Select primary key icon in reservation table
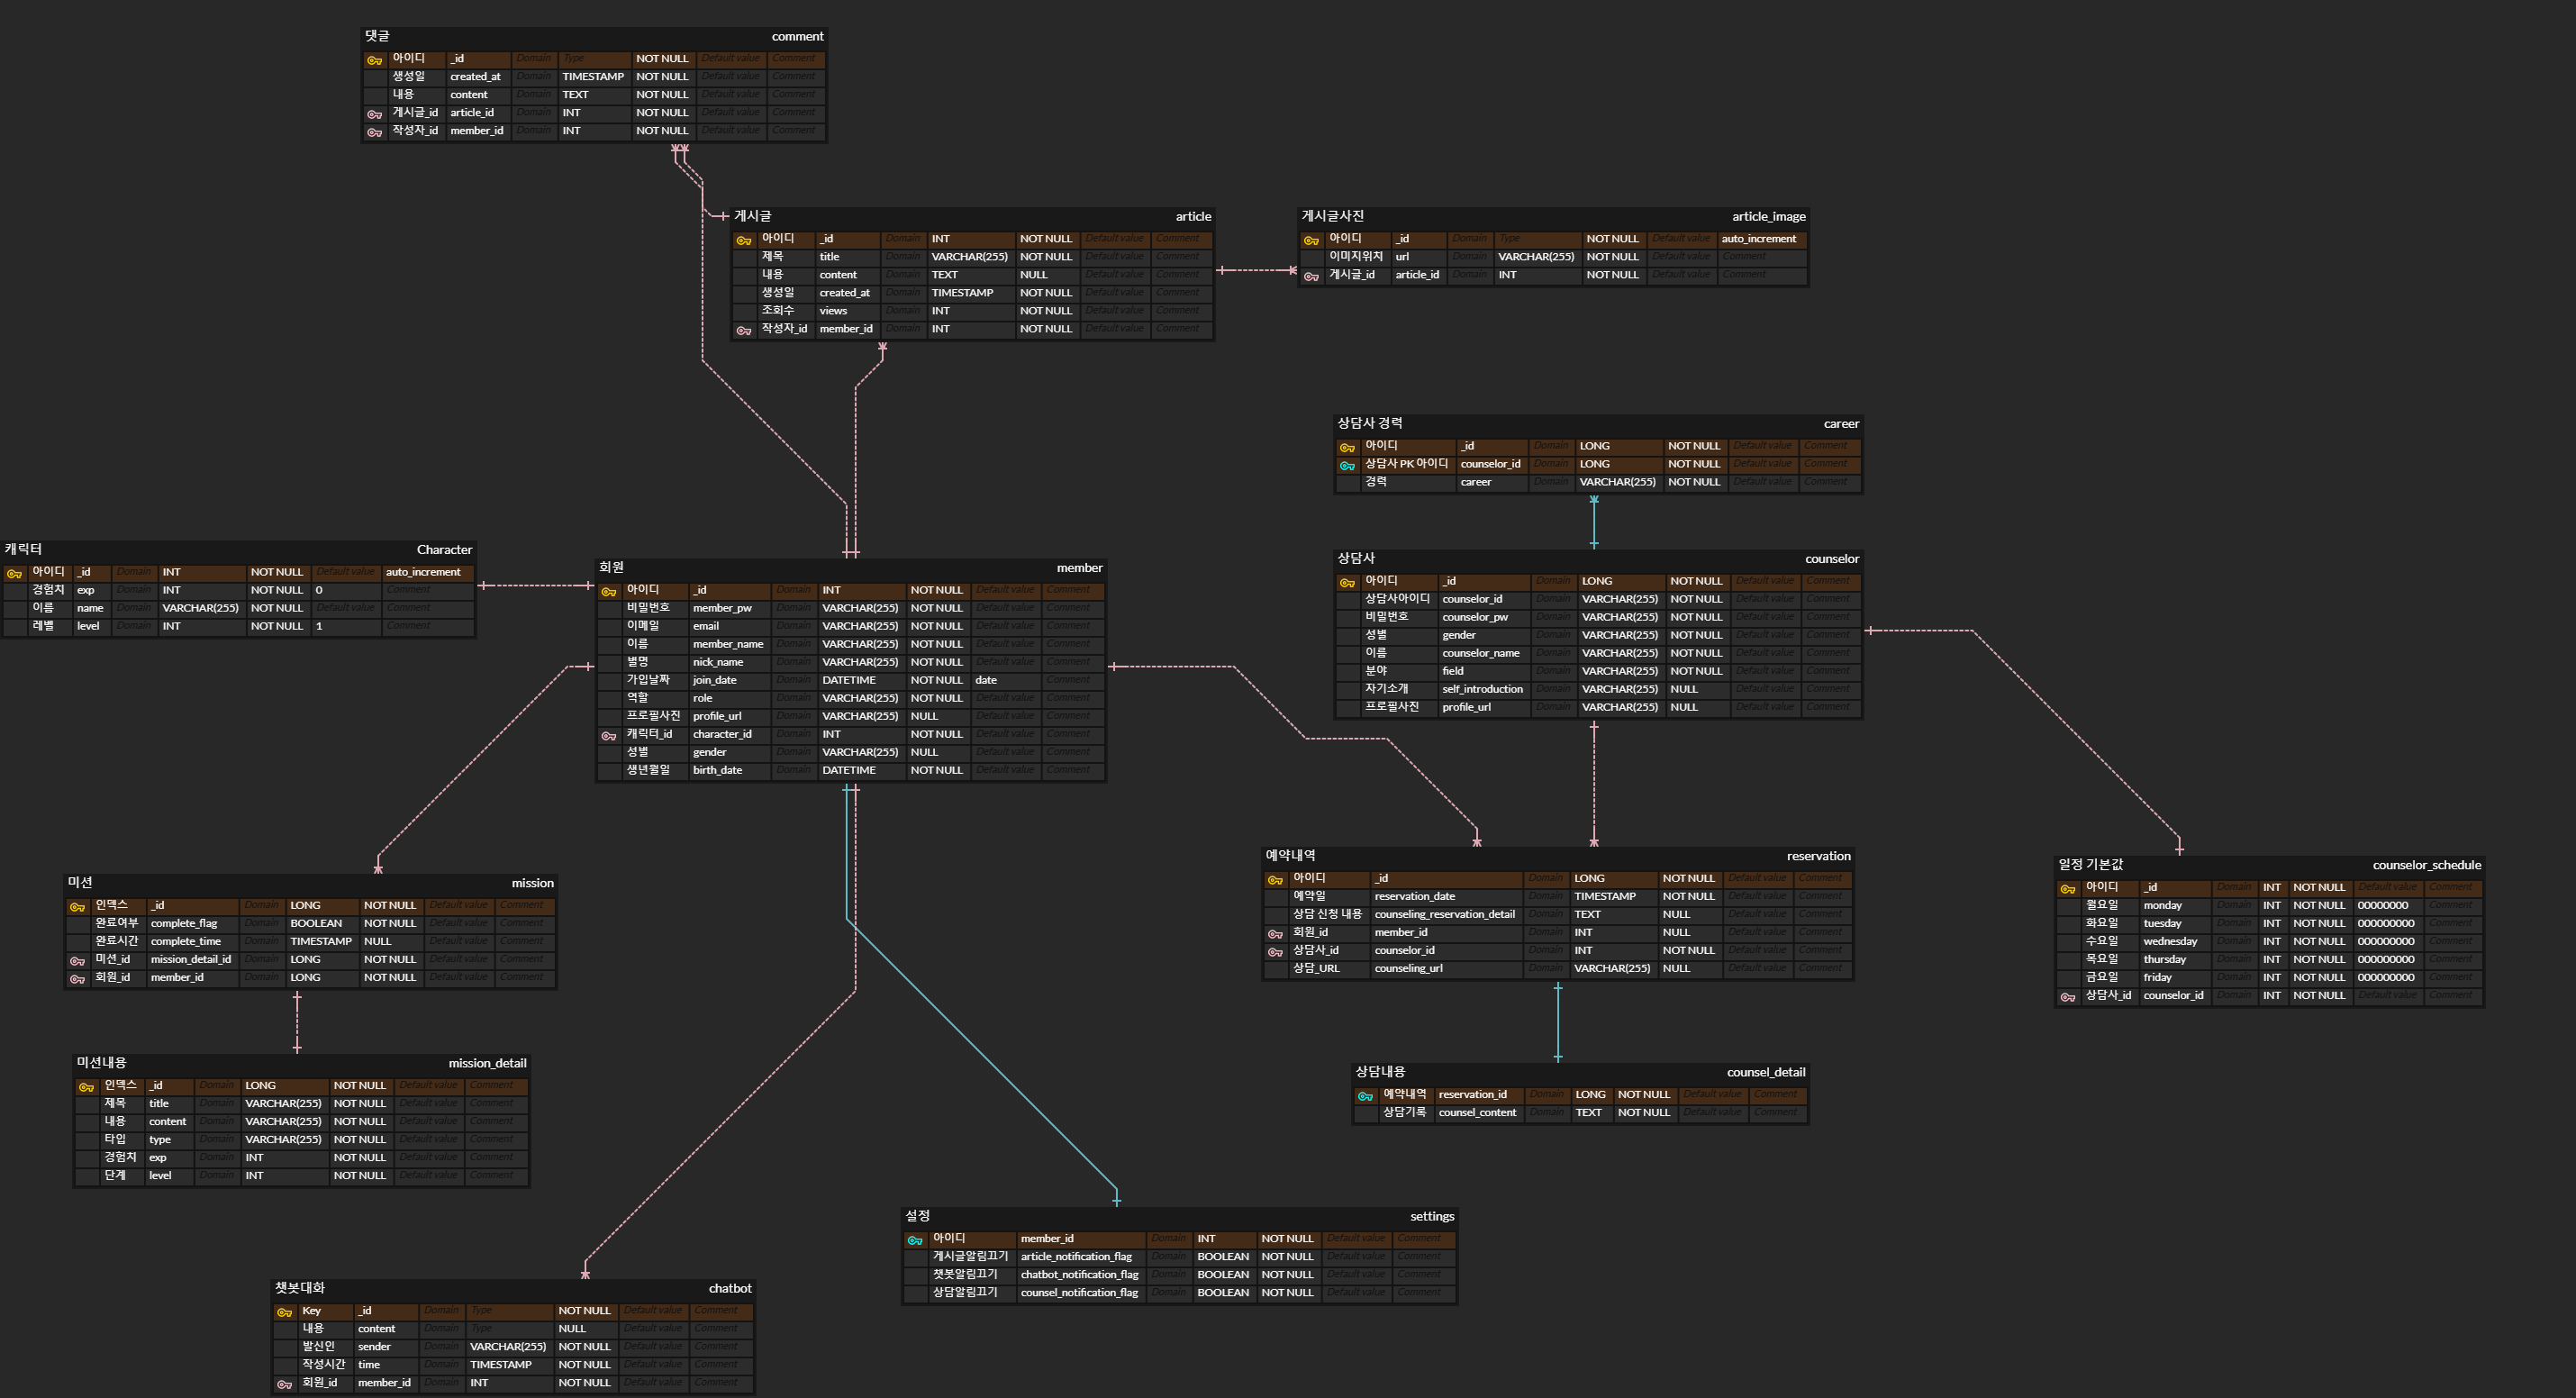 point(1275,879)
